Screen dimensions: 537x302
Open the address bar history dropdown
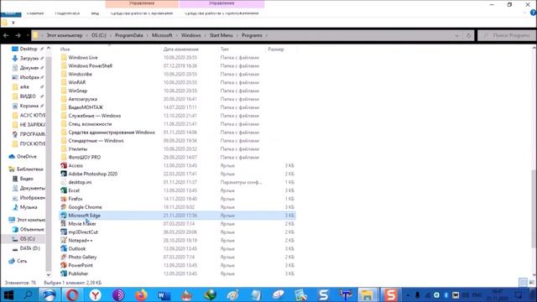click(x=456, y=35)
